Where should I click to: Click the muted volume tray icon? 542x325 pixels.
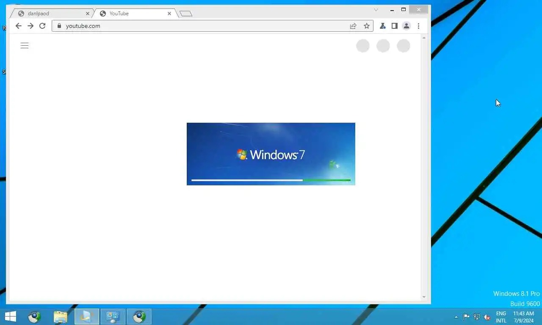487,317
